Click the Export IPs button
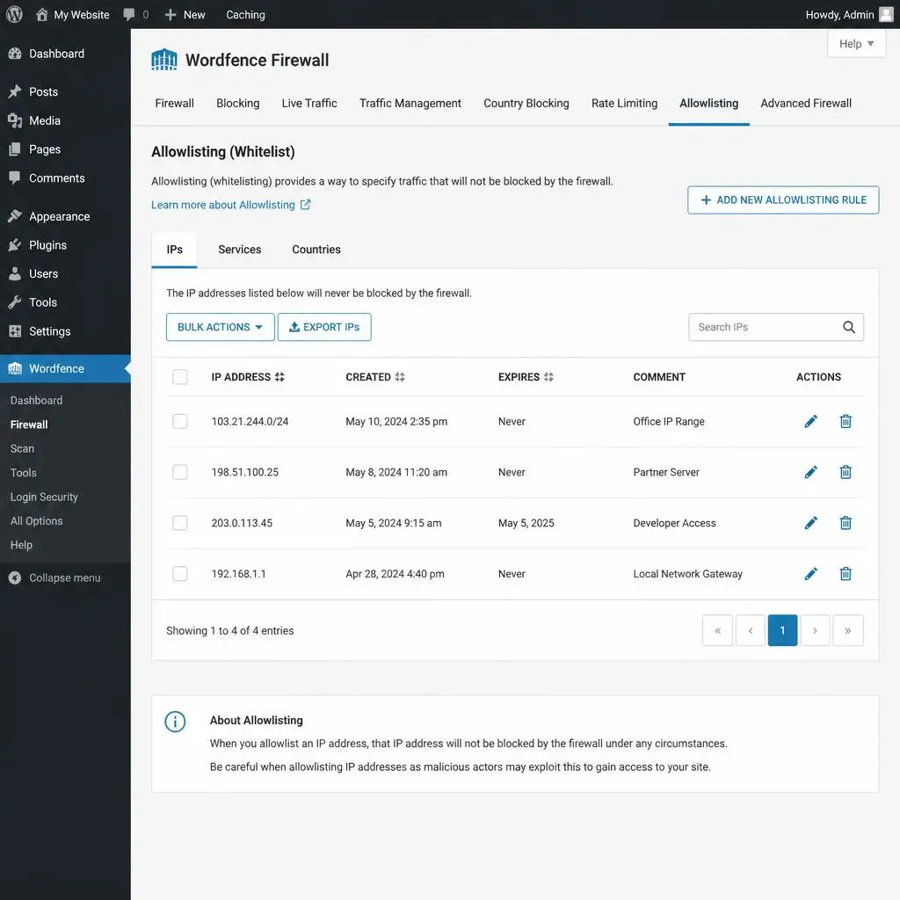 pos(324,327)
